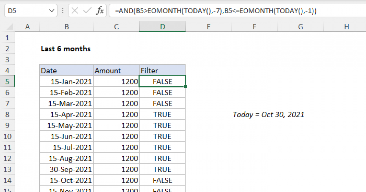Click the 'Last 6 months' title cell
Viewport: 366px width, 192px height.
(x=66, y=49)
